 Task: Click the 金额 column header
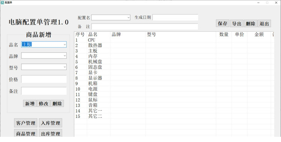point(259,35)
